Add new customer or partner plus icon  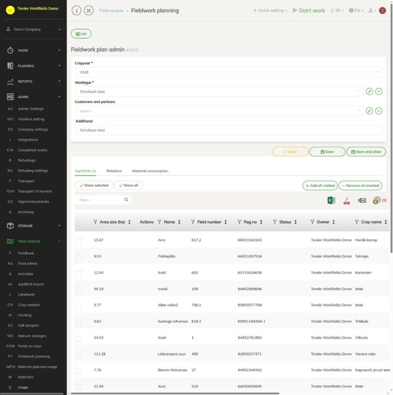point(379,111)
